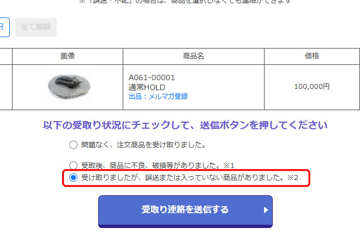Viewport: 360px width, 240px height.
Task: Click the selected radio for 誤送または入っていない商品
Action: (x=73, y=177)
